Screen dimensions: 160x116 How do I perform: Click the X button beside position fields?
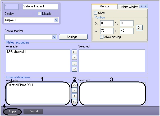140,27
